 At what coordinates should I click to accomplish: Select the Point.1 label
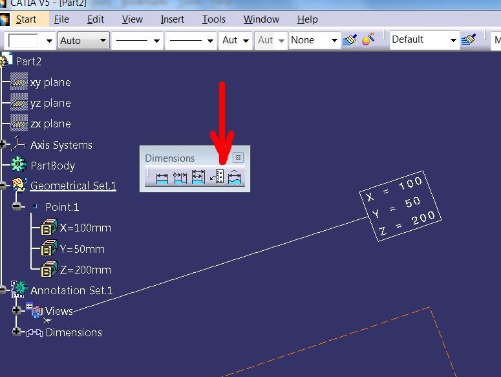pos(62,207)
